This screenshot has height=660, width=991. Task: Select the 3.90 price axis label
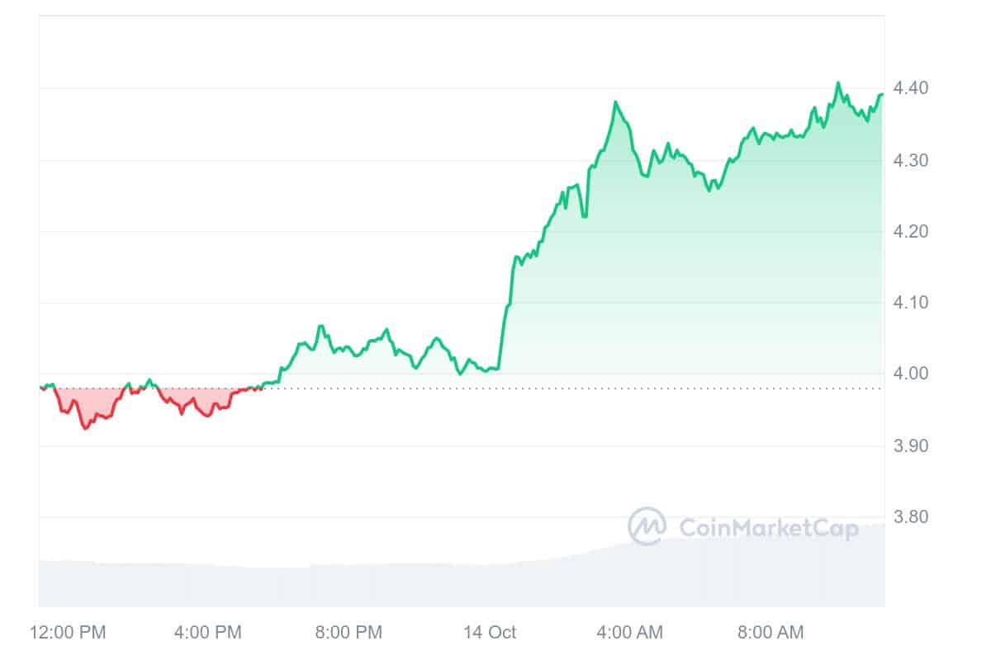[913, 446]
